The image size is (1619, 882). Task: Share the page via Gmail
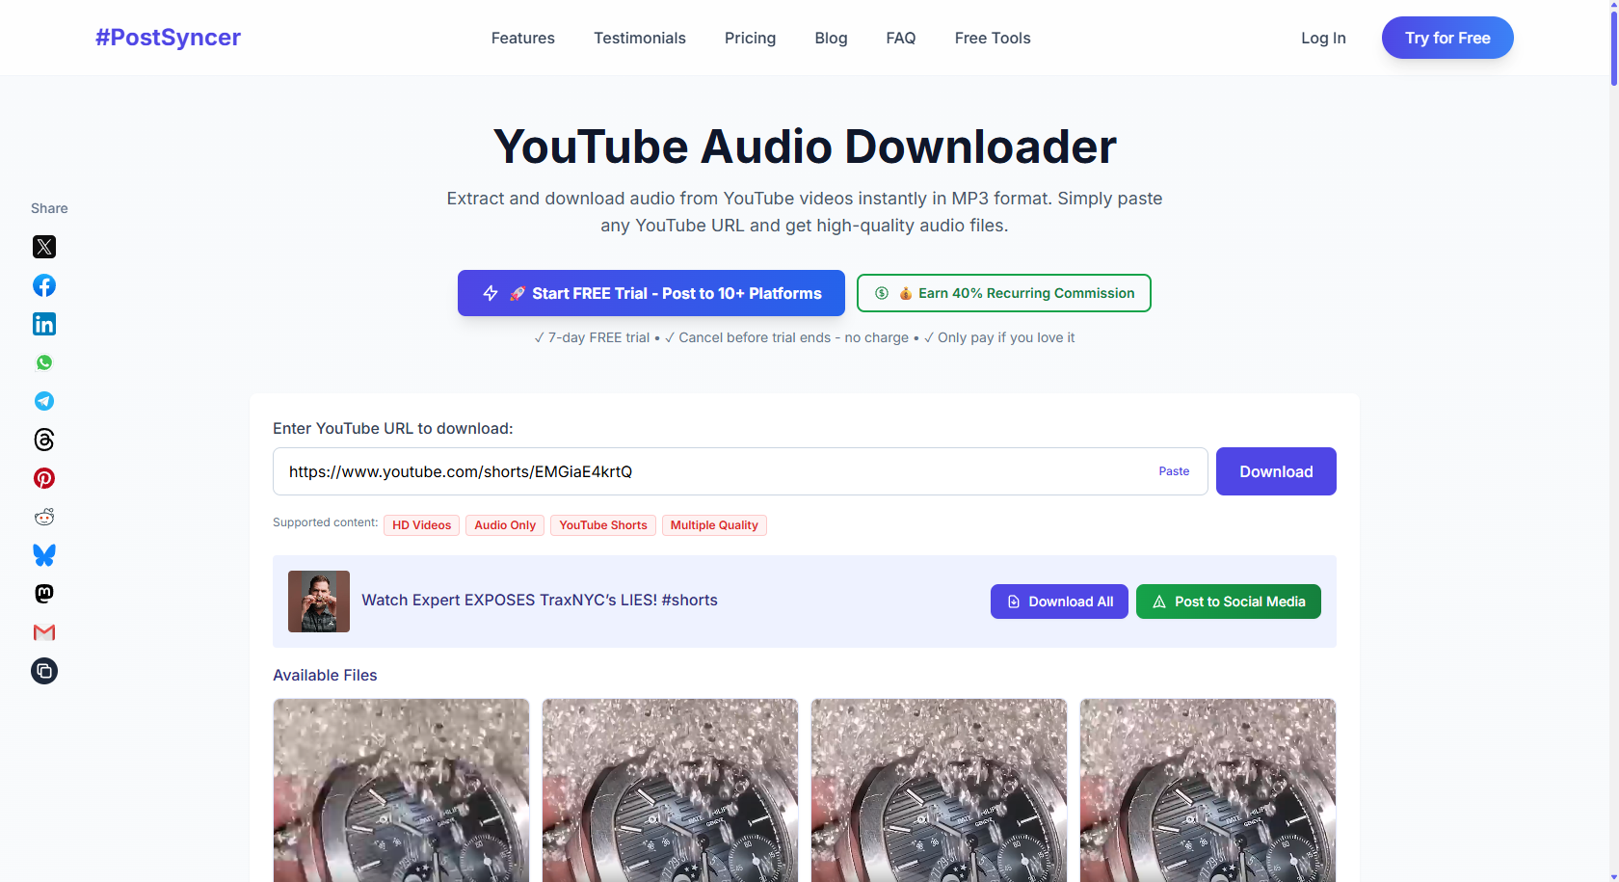pos(43,632)
